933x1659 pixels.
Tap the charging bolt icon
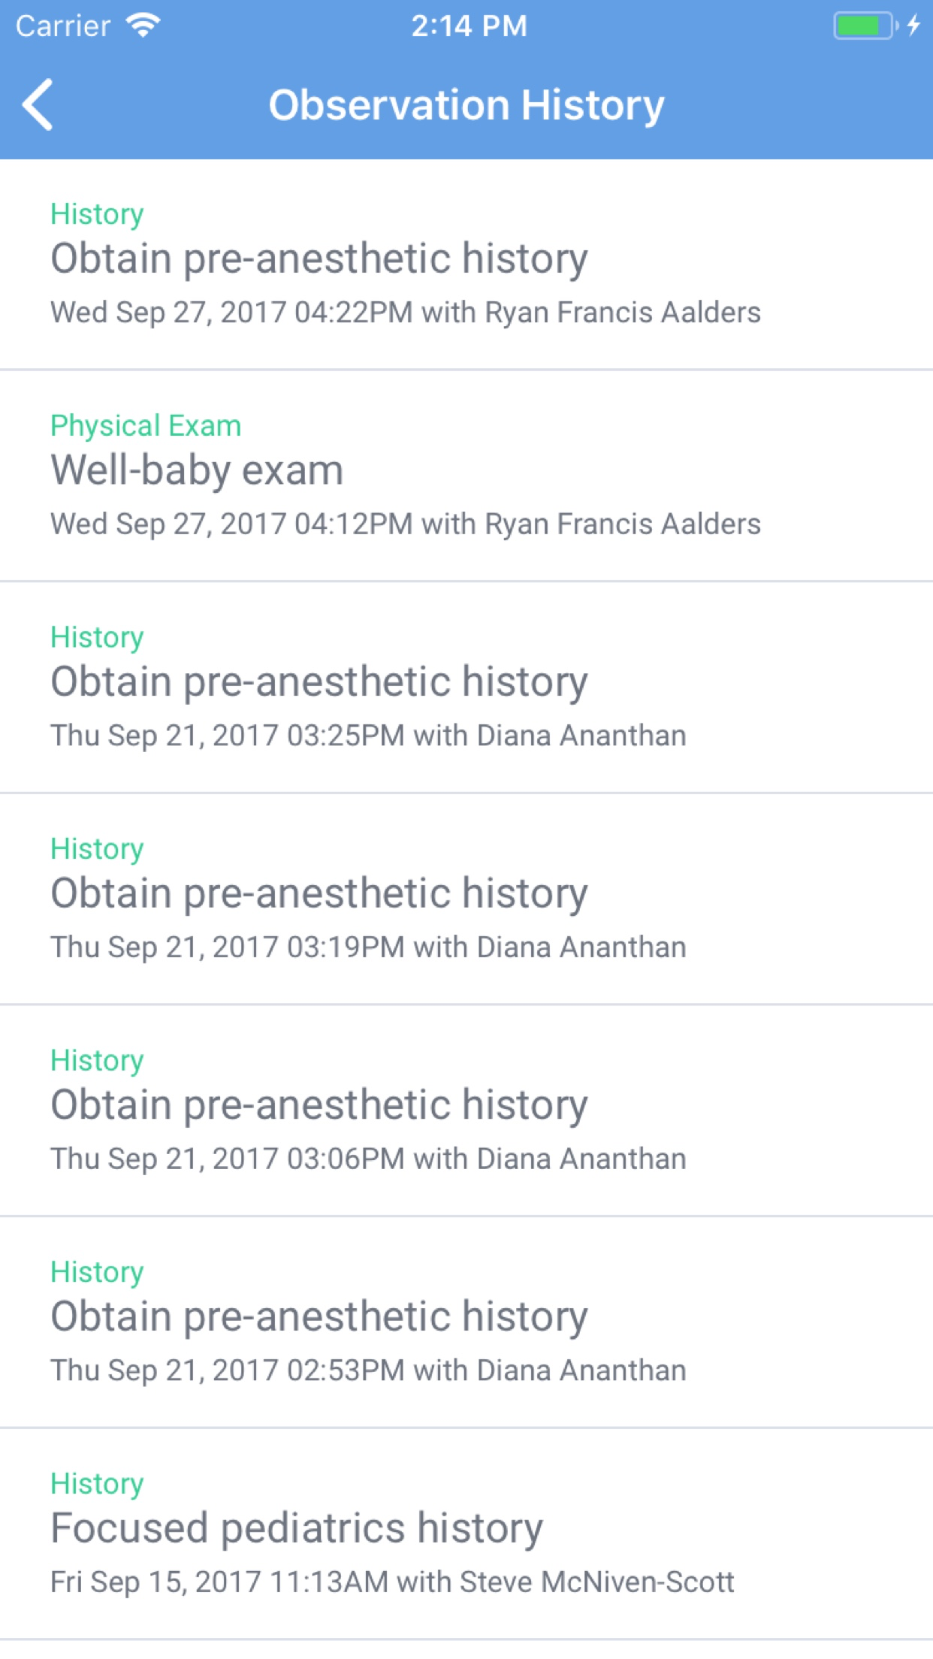point(913,25)
